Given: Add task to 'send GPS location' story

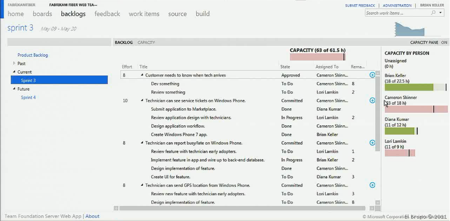Looking at the screenshot, I should pyautogui.click(x=372, y=185).
